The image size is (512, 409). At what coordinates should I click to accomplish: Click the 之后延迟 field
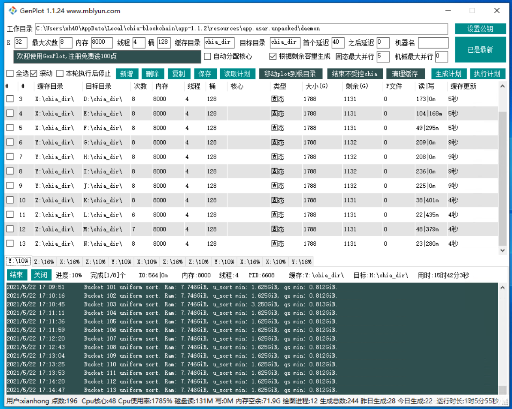[383, 43]
